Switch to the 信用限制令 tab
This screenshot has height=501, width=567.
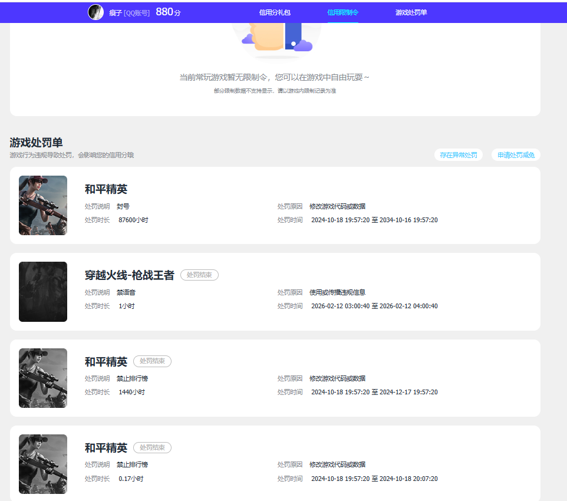[343, 12]
